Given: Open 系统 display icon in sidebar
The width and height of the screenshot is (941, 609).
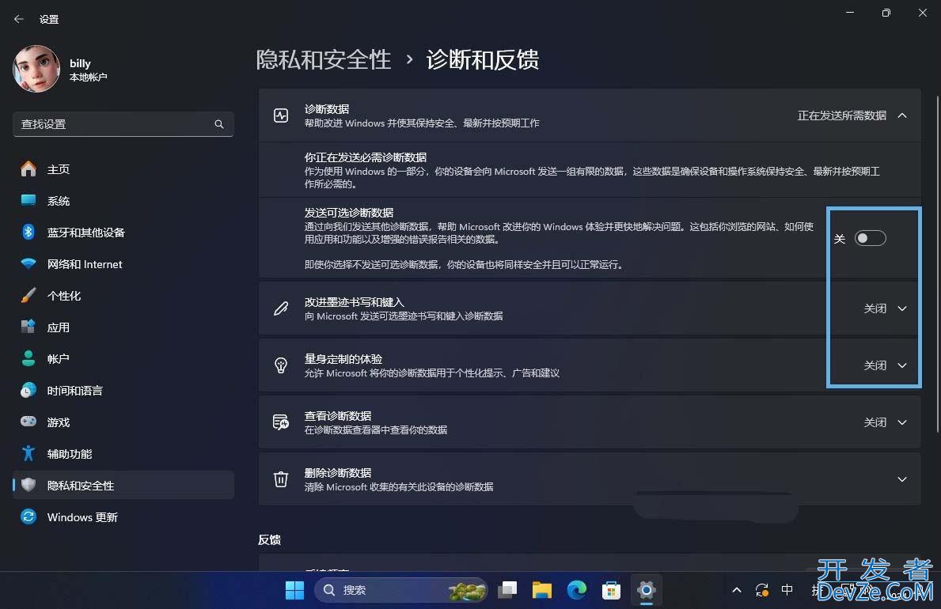Looking at the screenshot, I should [x=28, y=200].
